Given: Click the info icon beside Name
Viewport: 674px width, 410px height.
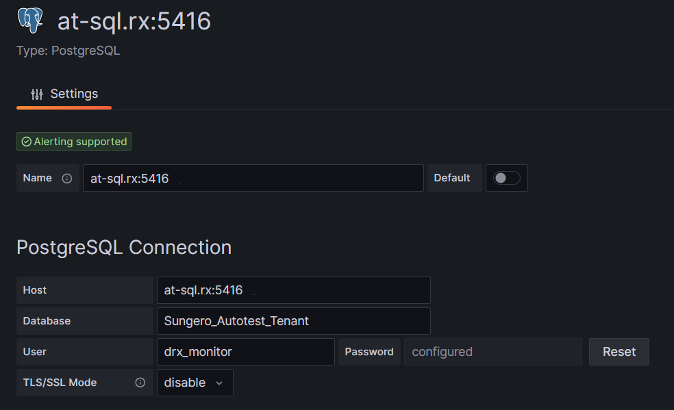Looking at the screenshot, I should [67, 178].
